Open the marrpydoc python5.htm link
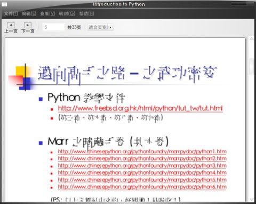The width and height of the screenshot is (256, 204). point(142,180)
